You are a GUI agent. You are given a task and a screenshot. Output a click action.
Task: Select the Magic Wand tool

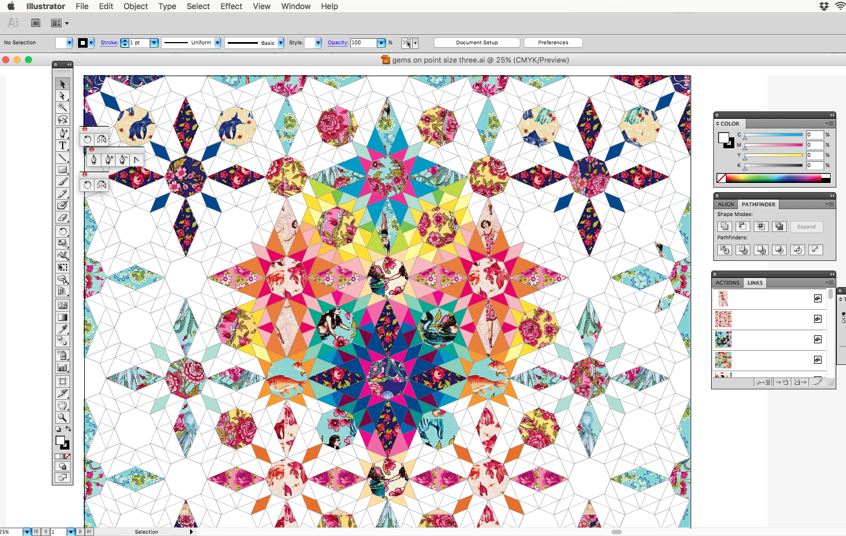(63, 107)
